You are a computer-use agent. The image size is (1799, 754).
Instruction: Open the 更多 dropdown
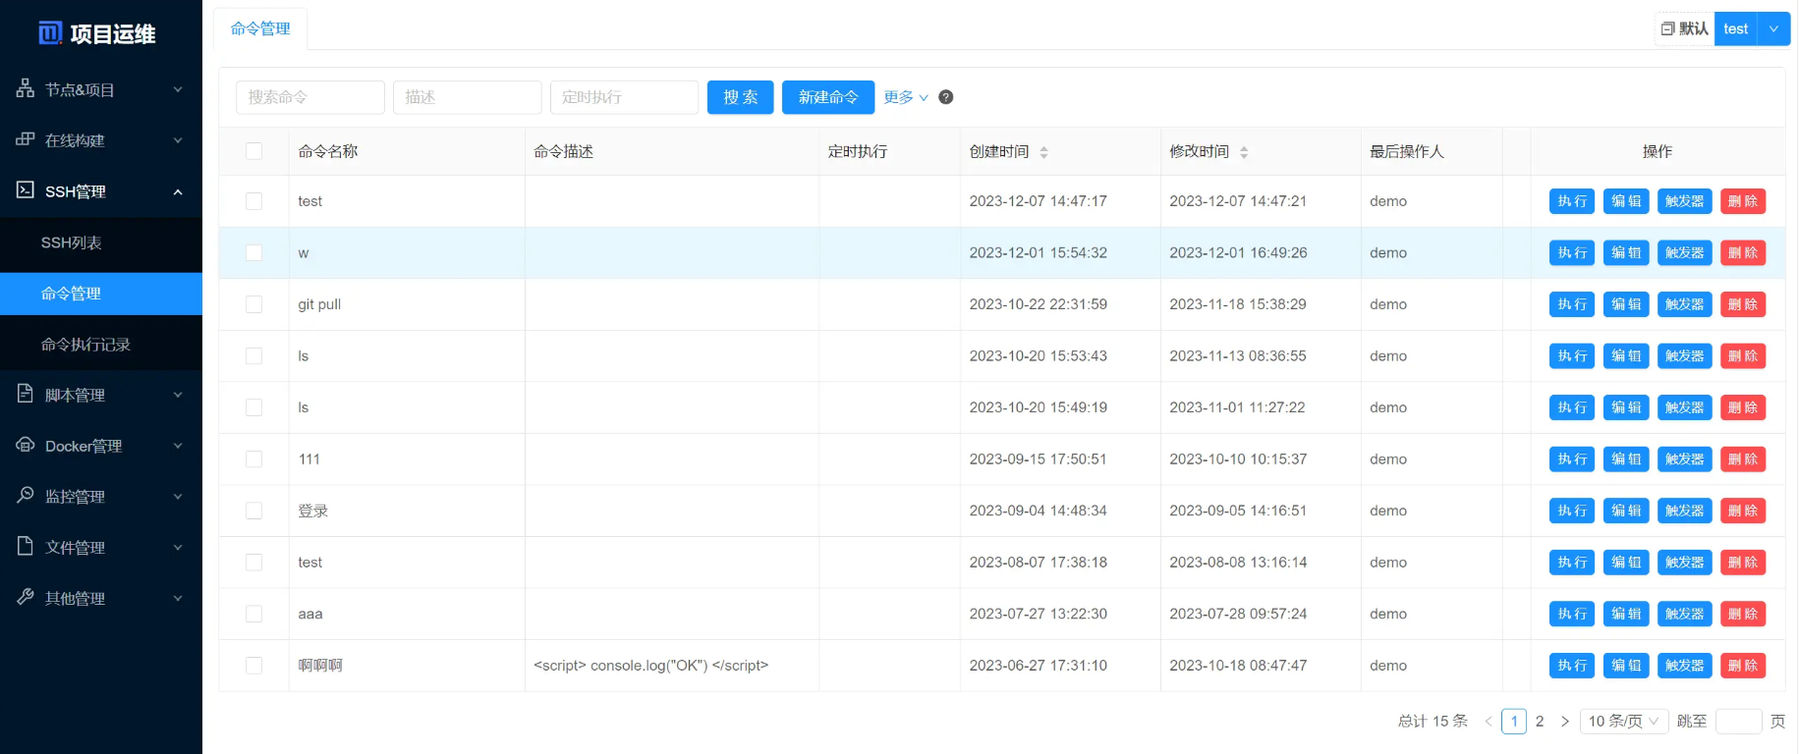(906, 97)
